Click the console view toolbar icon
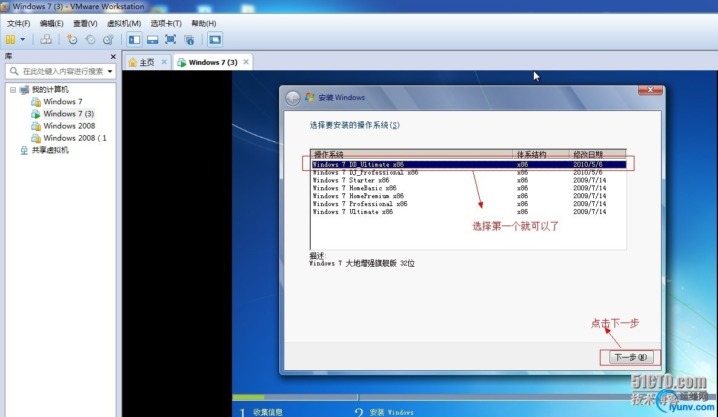This screenshot has height=417, width=718. pos(214,39)
